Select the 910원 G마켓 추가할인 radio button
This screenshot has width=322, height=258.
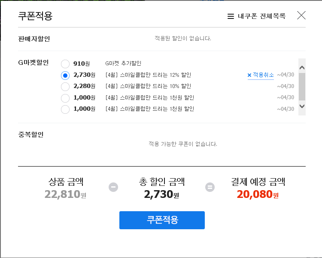[65, 64]
